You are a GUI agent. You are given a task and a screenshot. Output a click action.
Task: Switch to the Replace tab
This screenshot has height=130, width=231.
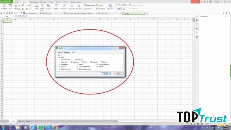[67, 52]
